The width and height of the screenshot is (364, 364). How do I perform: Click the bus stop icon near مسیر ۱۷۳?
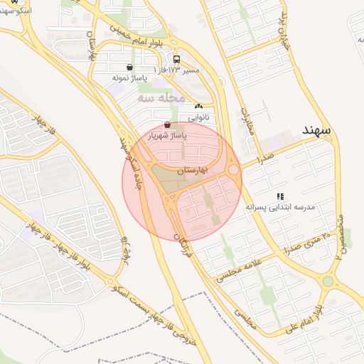(x=176, y=59)
